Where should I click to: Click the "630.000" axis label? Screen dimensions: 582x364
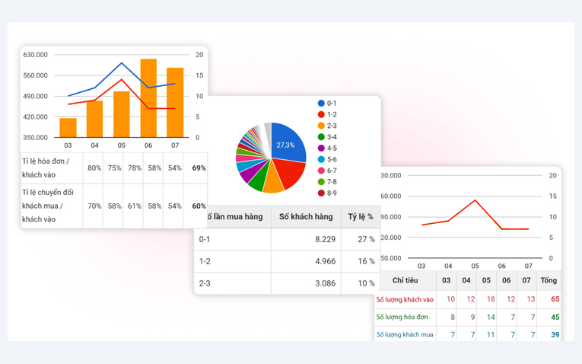[x=35, y=55]
